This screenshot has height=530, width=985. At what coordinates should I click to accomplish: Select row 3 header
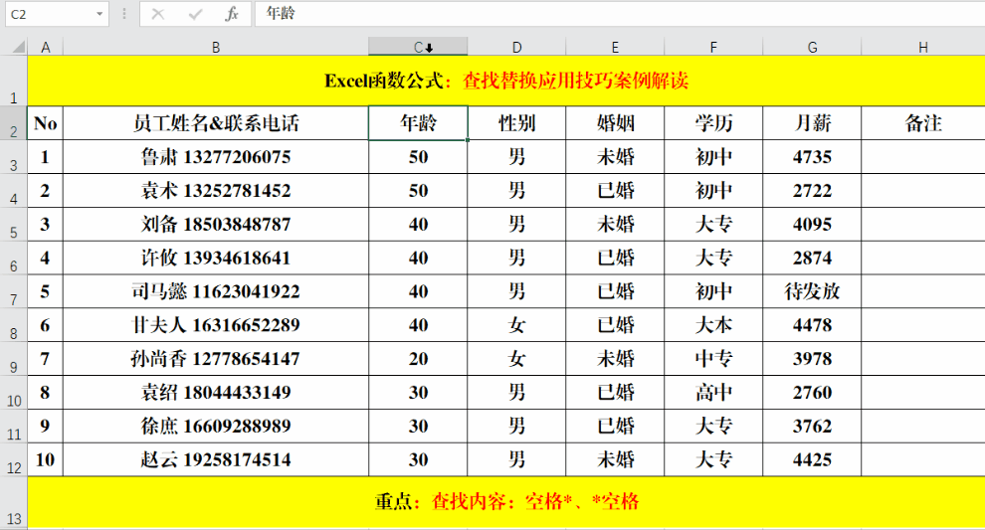click(x=13, y=157)
